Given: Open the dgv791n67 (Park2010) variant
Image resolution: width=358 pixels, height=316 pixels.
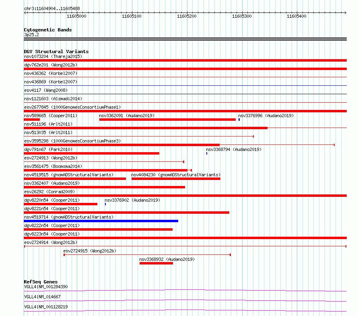Looking at the screenshot, I should [48, 149].
